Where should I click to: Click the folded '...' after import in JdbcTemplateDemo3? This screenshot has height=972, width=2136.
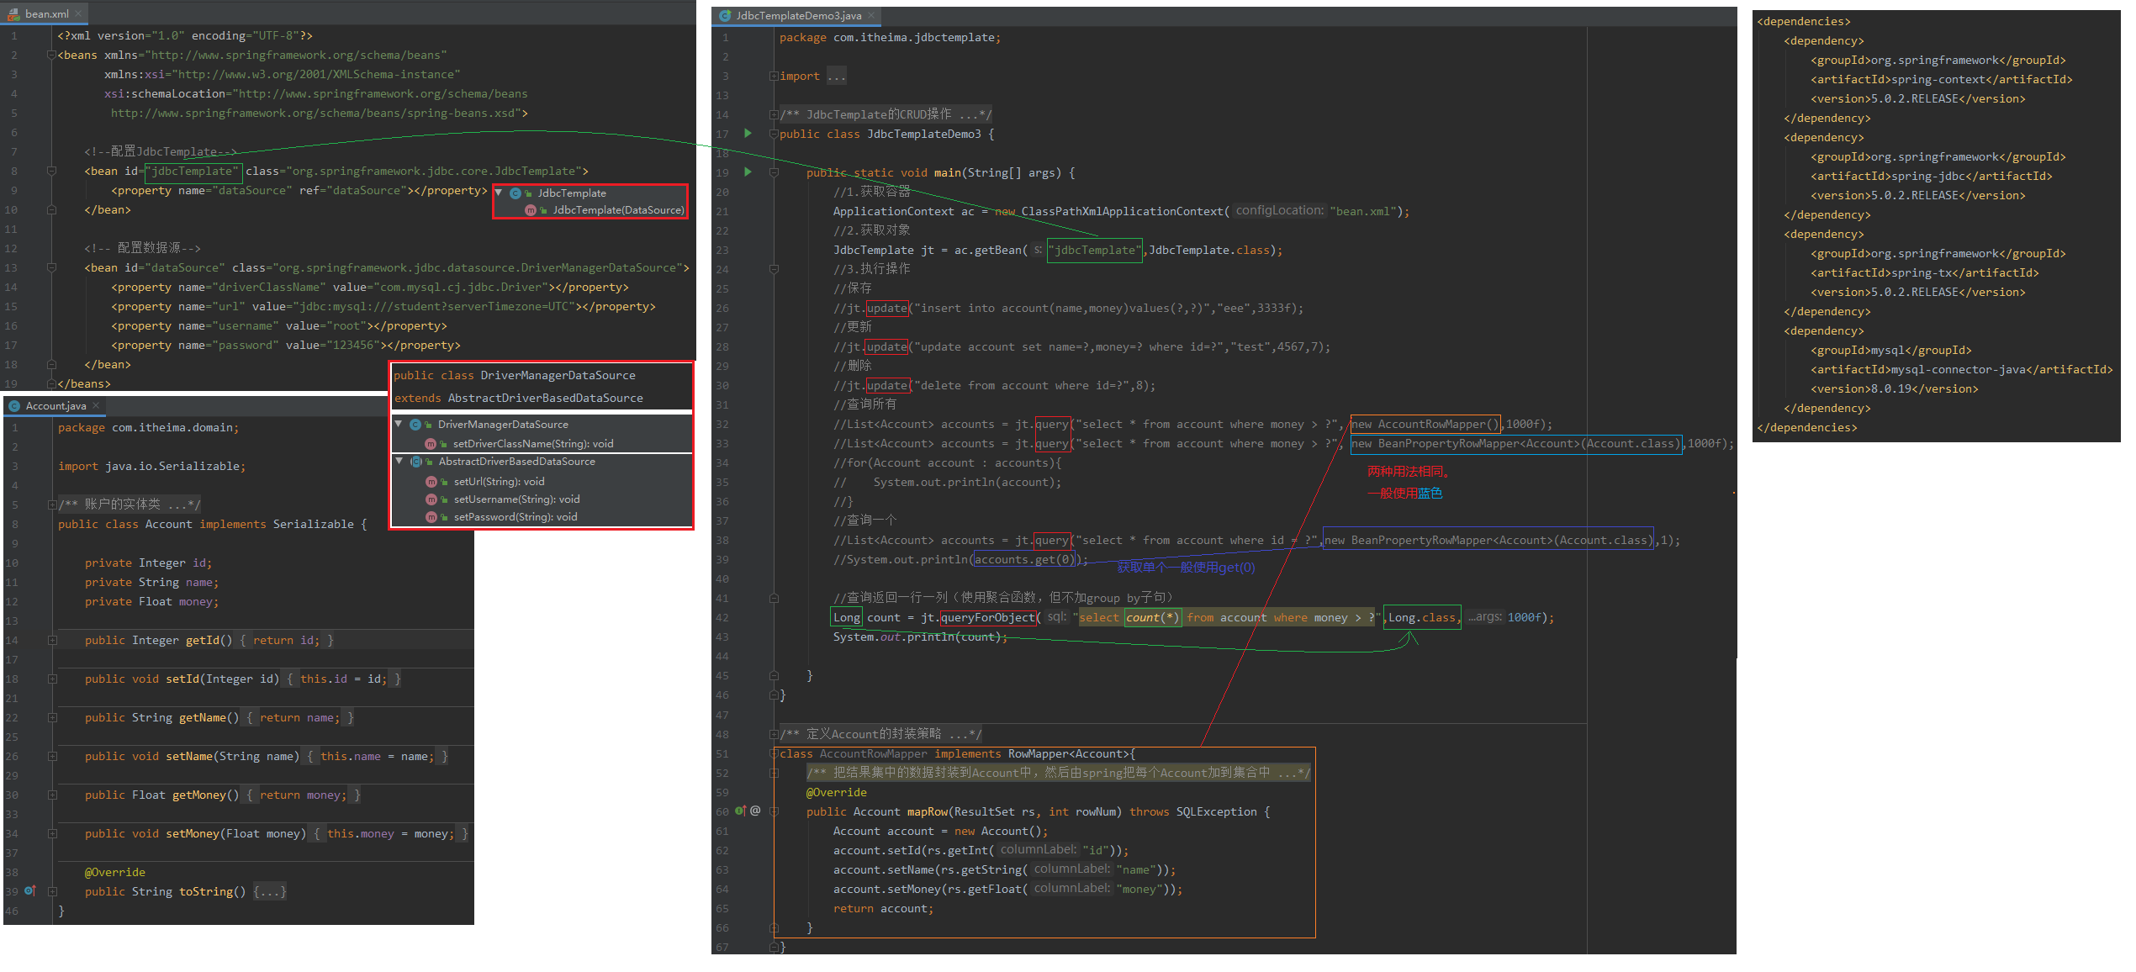point(837,77)
